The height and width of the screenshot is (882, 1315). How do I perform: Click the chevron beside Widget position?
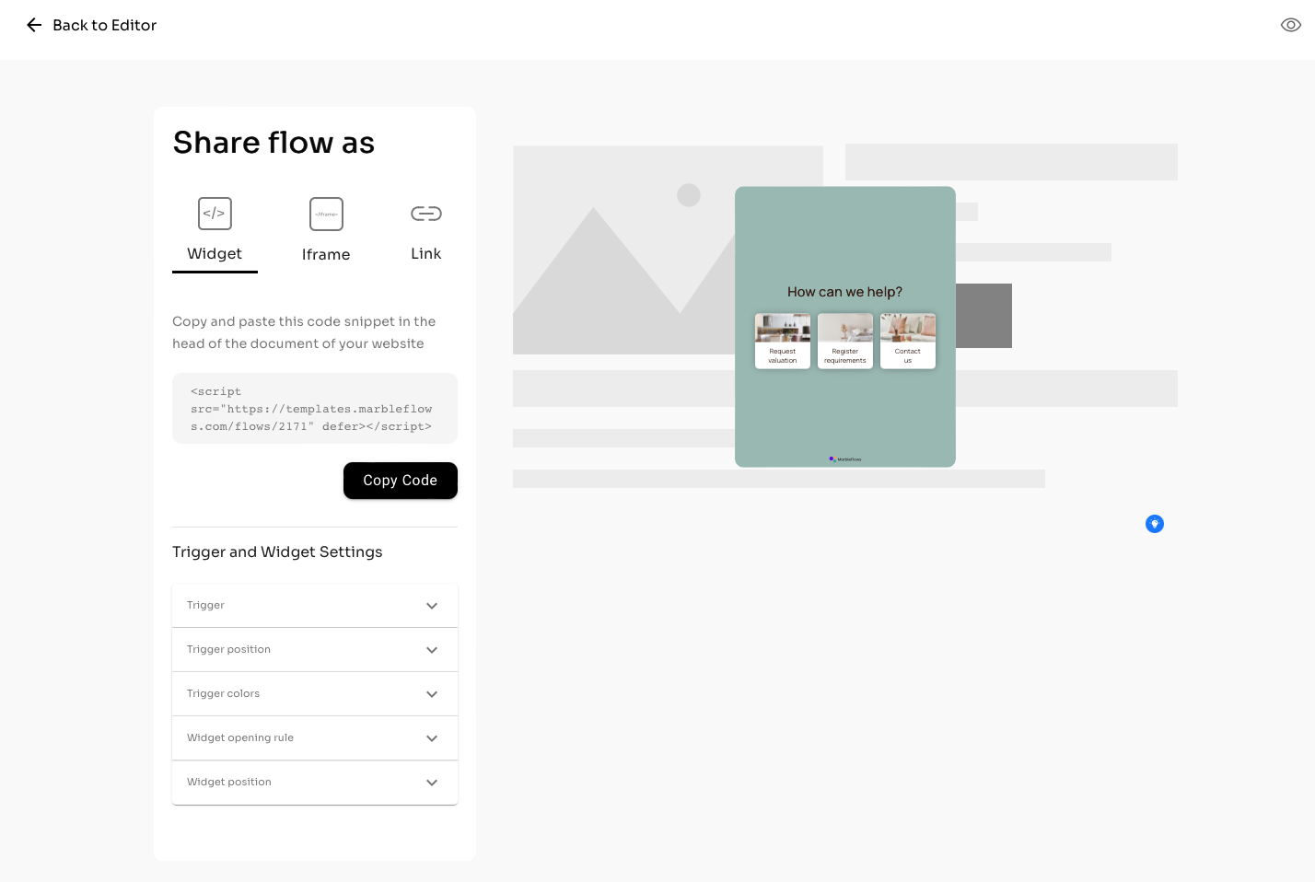pyautogui.click(x=432, y=783)
